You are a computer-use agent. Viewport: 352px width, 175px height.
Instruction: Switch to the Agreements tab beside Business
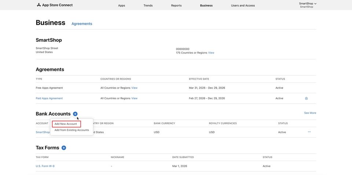(x=82, y=24)
